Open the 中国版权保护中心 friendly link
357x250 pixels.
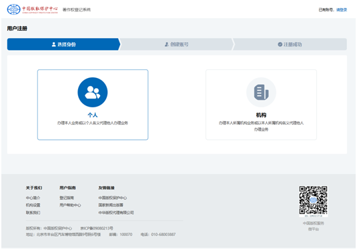113,198
